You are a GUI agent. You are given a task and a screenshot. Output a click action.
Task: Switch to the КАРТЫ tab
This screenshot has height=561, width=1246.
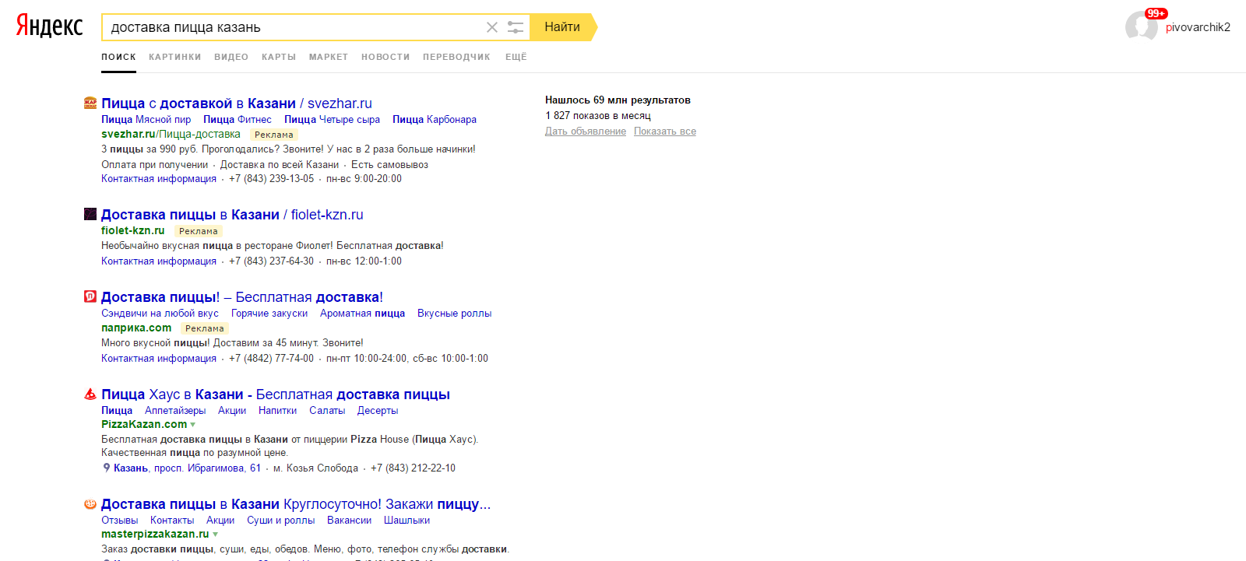[x=279, y=57]
